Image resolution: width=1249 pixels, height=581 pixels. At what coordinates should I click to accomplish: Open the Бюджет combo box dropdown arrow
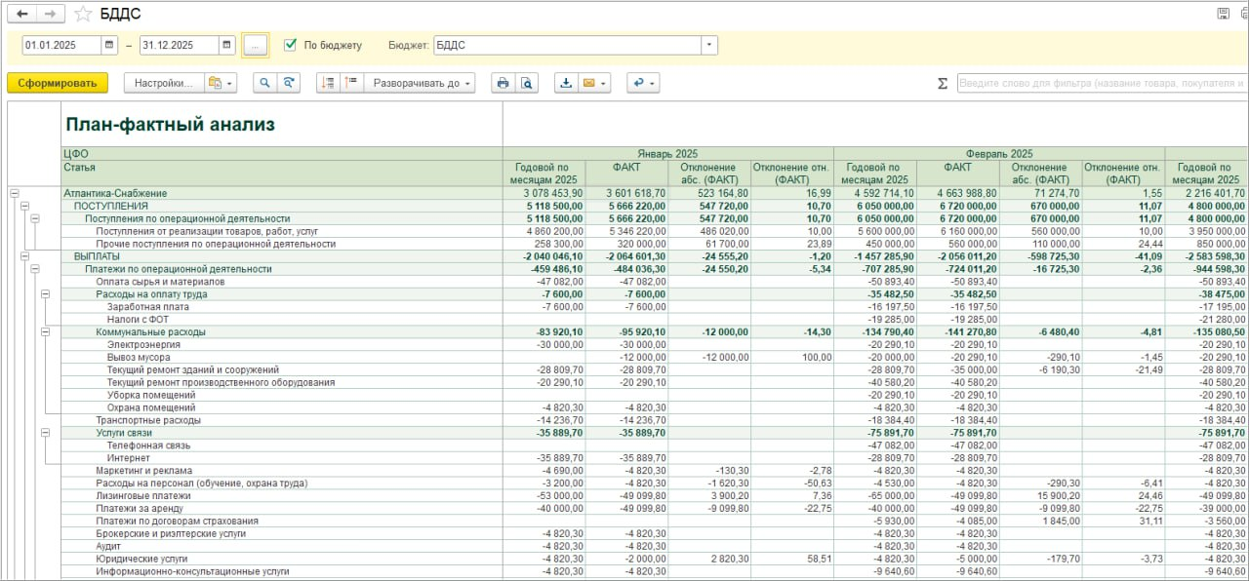tap(708, 45)
